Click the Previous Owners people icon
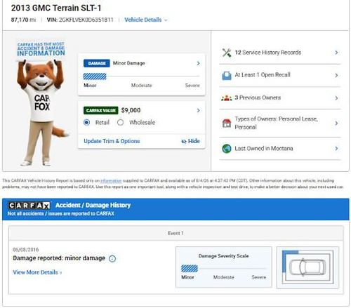Viewport: 351px width, 308px height. click(227, 98)
